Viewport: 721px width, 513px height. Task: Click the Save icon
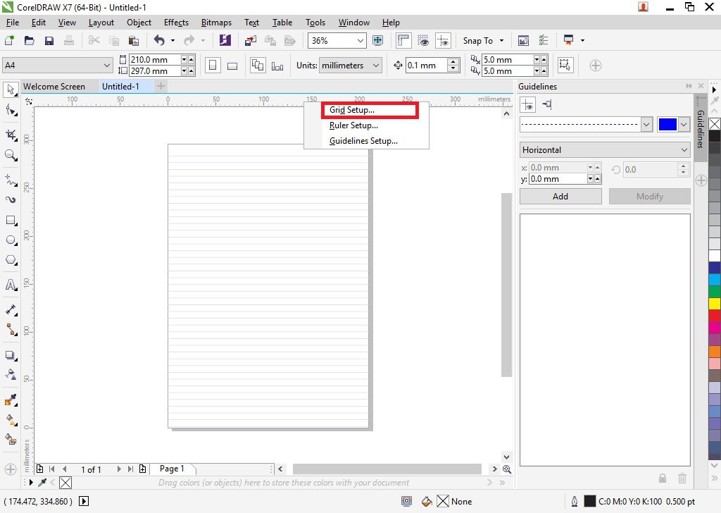click(49, 40)
